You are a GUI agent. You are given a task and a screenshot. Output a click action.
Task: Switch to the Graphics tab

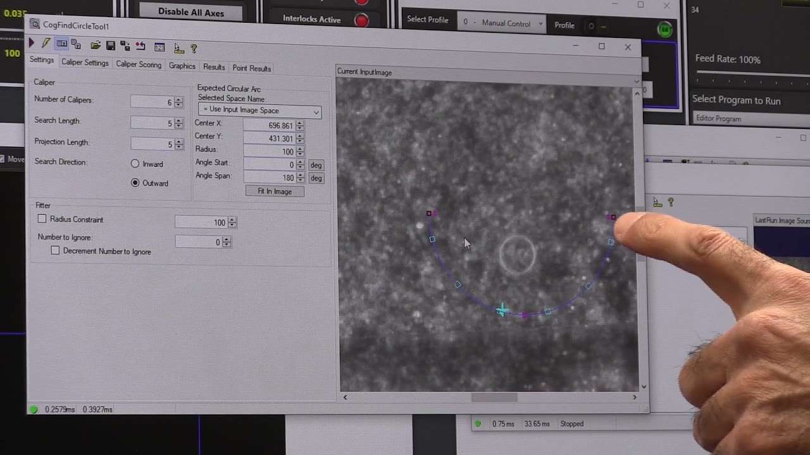[182, 66]
